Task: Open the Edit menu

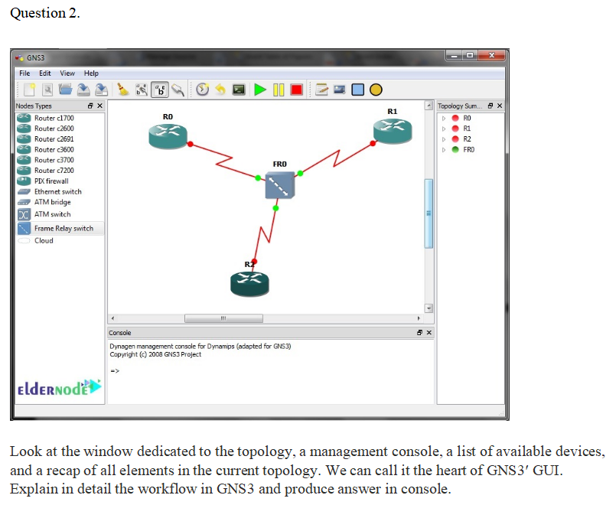Action: (x=45, y=73)
